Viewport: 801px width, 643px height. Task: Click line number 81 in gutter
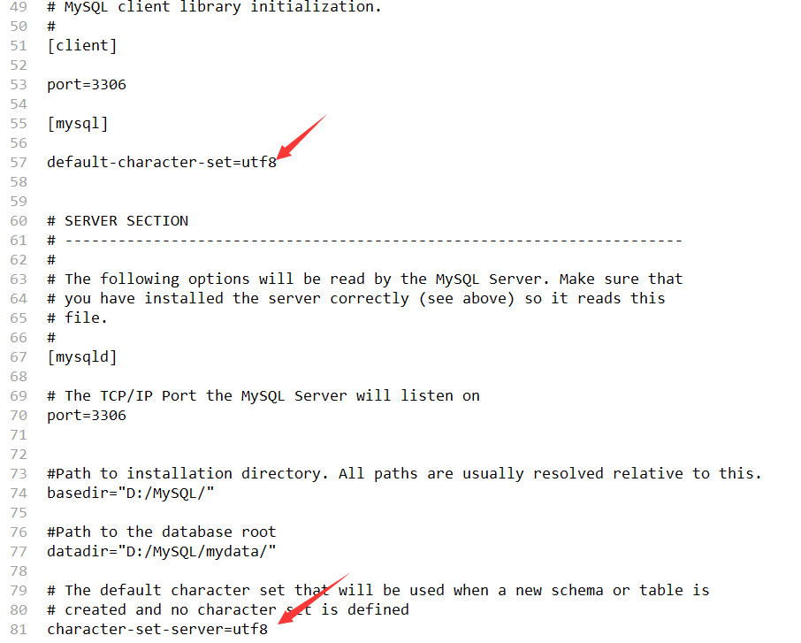tap(19, 629)
